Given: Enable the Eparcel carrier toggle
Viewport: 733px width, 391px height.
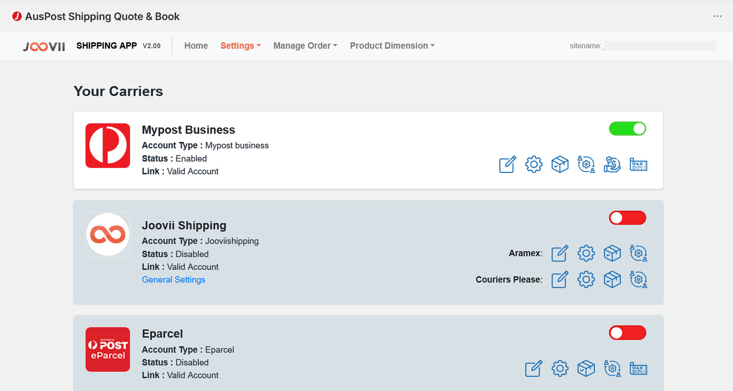Looking at the screenshot, I should pyautogui.click(x=627, y=333).
